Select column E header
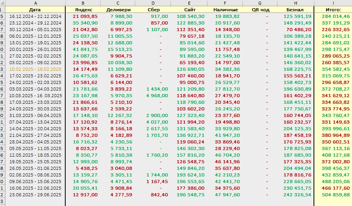Viewport: 352px width, 206px height. coord(189,3)
